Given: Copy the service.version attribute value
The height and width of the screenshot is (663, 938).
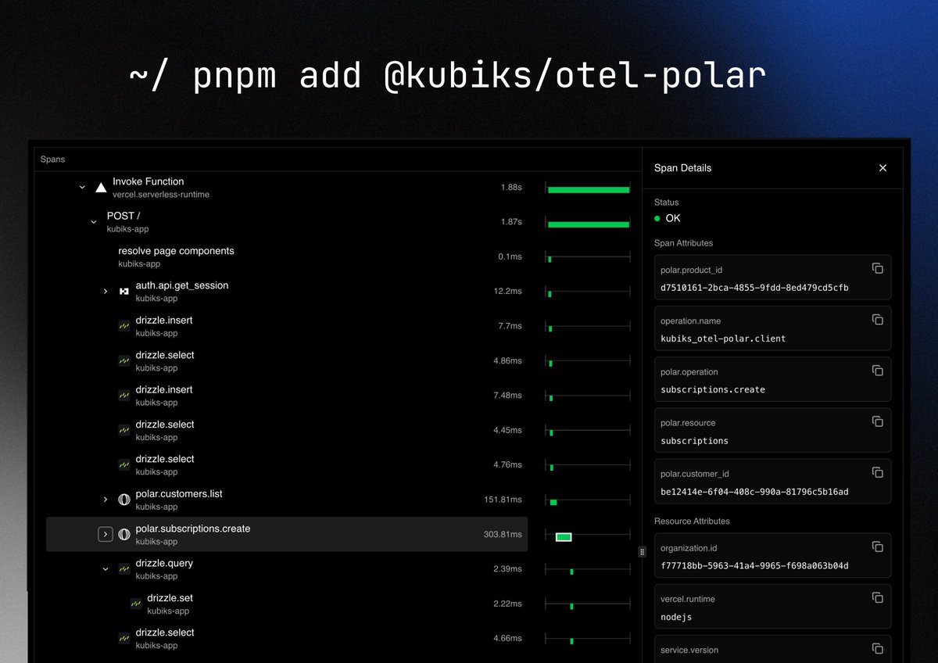Looking at the screenshot, I should [x=877, y=648].
